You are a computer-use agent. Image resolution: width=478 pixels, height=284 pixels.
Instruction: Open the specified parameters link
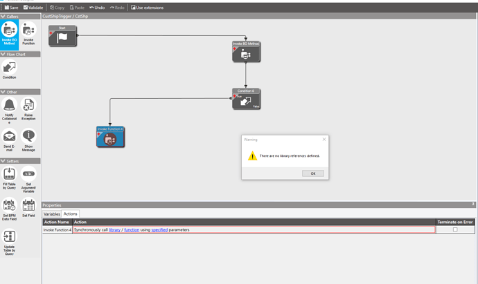pos(159,230)
